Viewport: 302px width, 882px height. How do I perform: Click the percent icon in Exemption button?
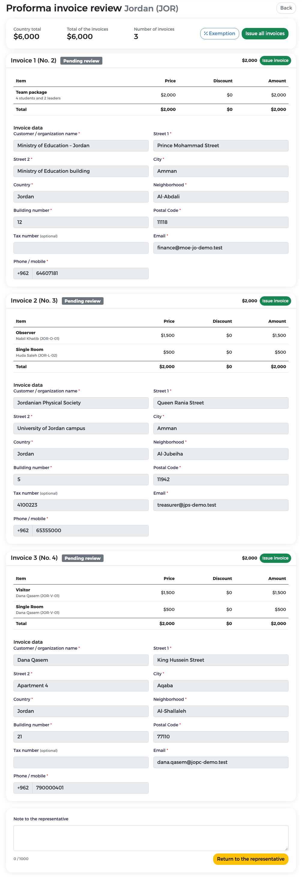pyautogui.click(x=206, y=34)
